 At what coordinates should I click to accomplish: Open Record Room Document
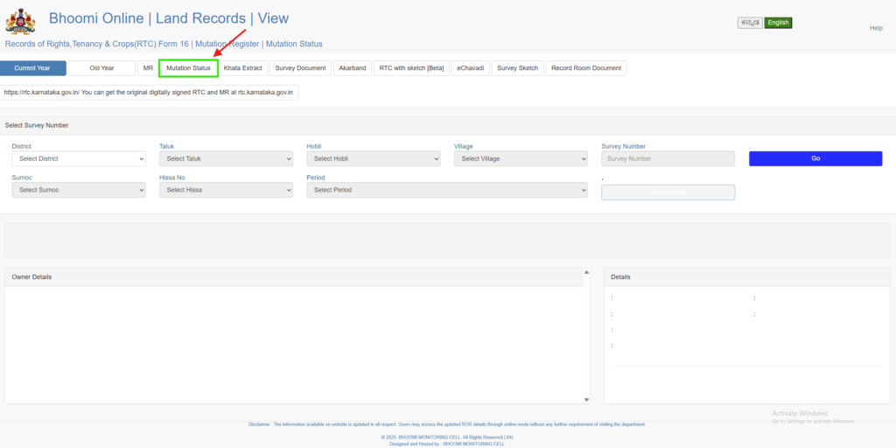pos(585,68)
